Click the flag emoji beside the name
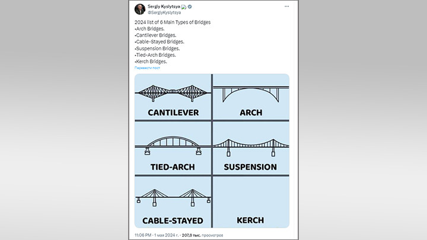Viewport: 427px width, 240px height. 184,7
